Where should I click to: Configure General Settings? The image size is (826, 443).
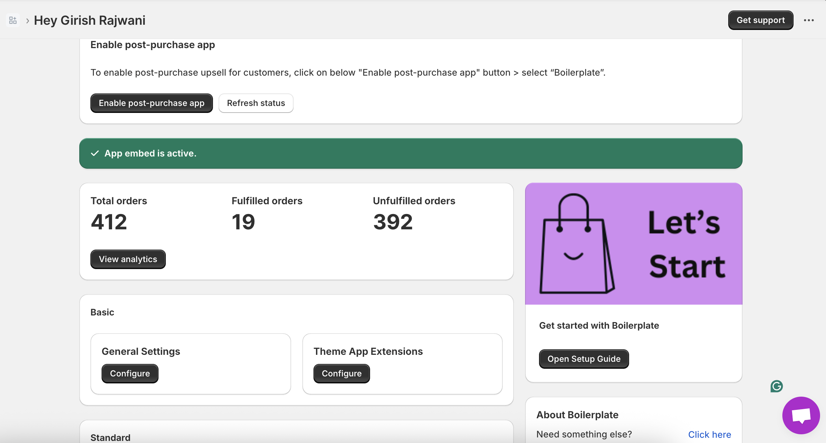[130, 374]
